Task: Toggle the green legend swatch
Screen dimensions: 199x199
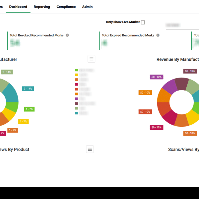Action: (77, 70)
